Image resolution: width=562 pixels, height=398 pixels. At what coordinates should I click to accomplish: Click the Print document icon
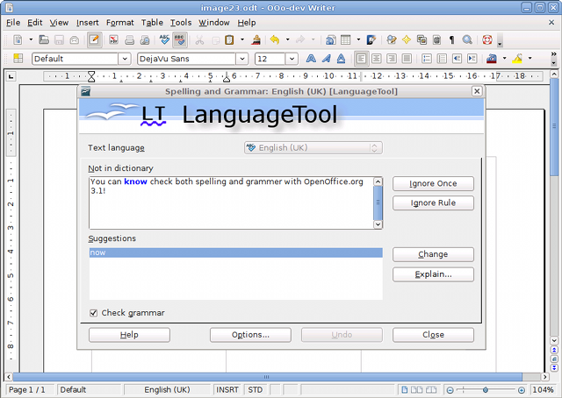click(x=129, y=40)
